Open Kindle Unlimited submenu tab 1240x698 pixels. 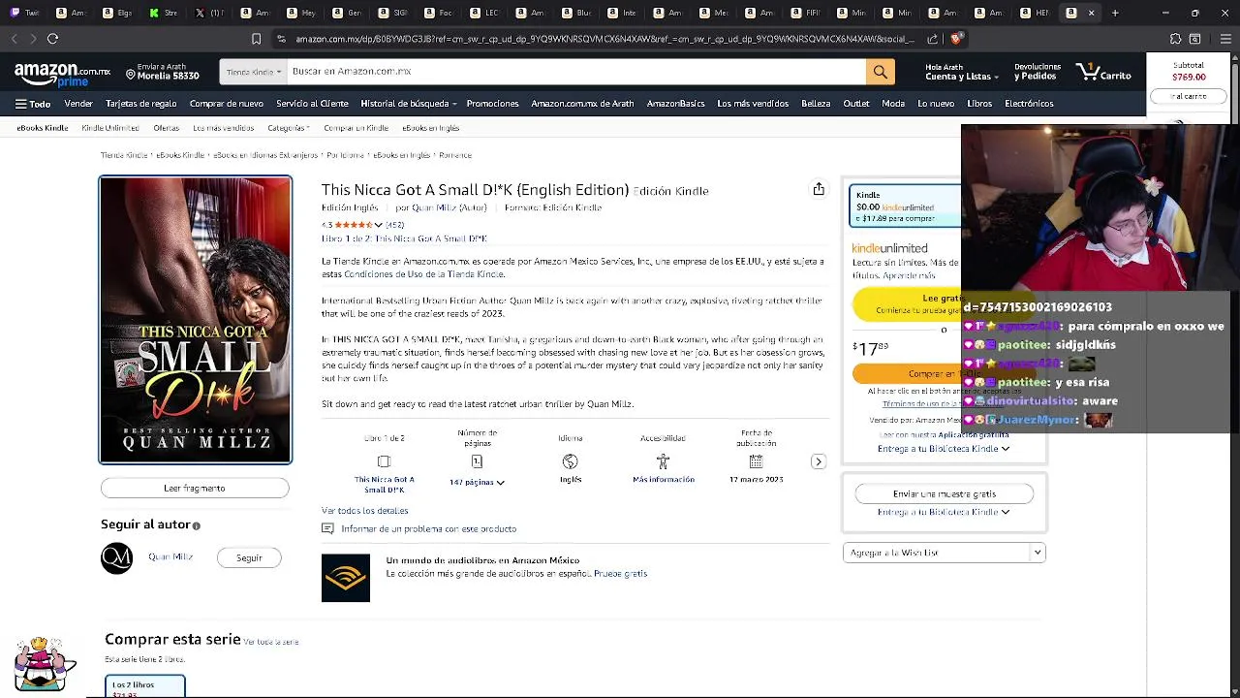pyautogui.click(x=109, y=128)
